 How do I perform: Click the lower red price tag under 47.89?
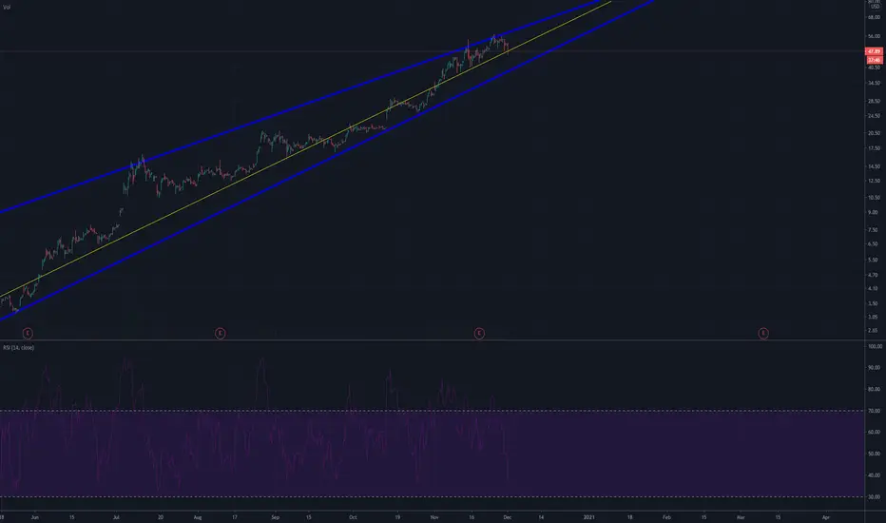tap(874, 59)
